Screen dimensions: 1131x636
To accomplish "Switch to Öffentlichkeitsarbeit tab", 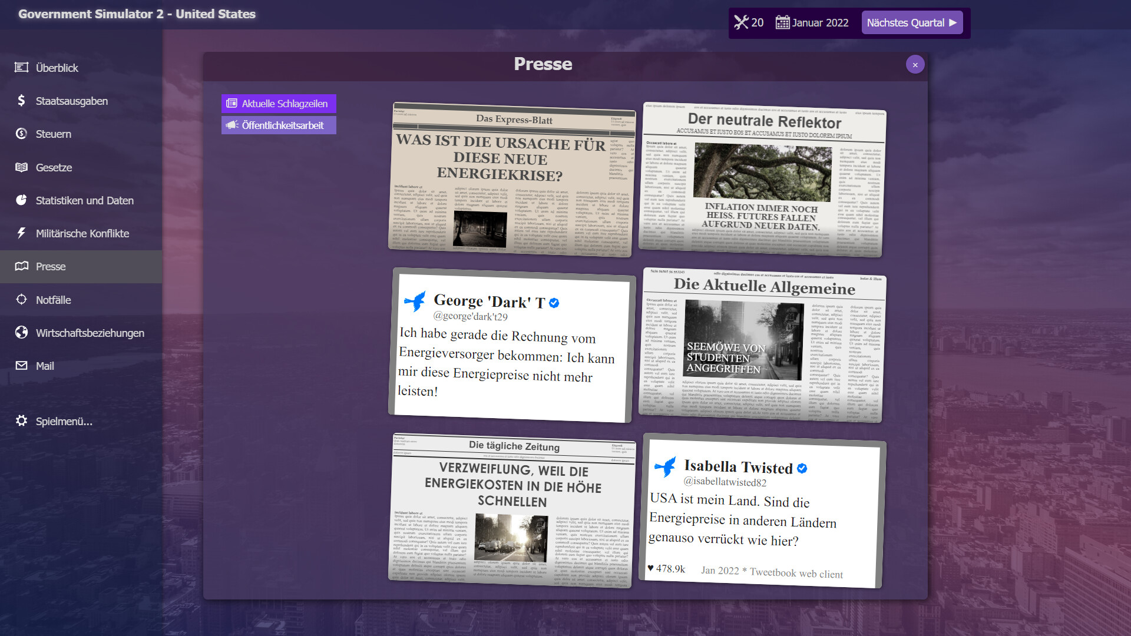I will point(279,125).
